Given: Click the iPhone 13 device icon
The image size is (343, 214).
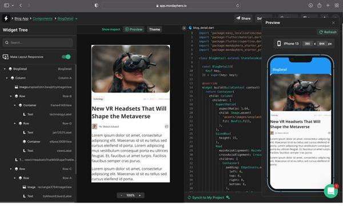Looking at the screenshot, I should click(279, 43).
